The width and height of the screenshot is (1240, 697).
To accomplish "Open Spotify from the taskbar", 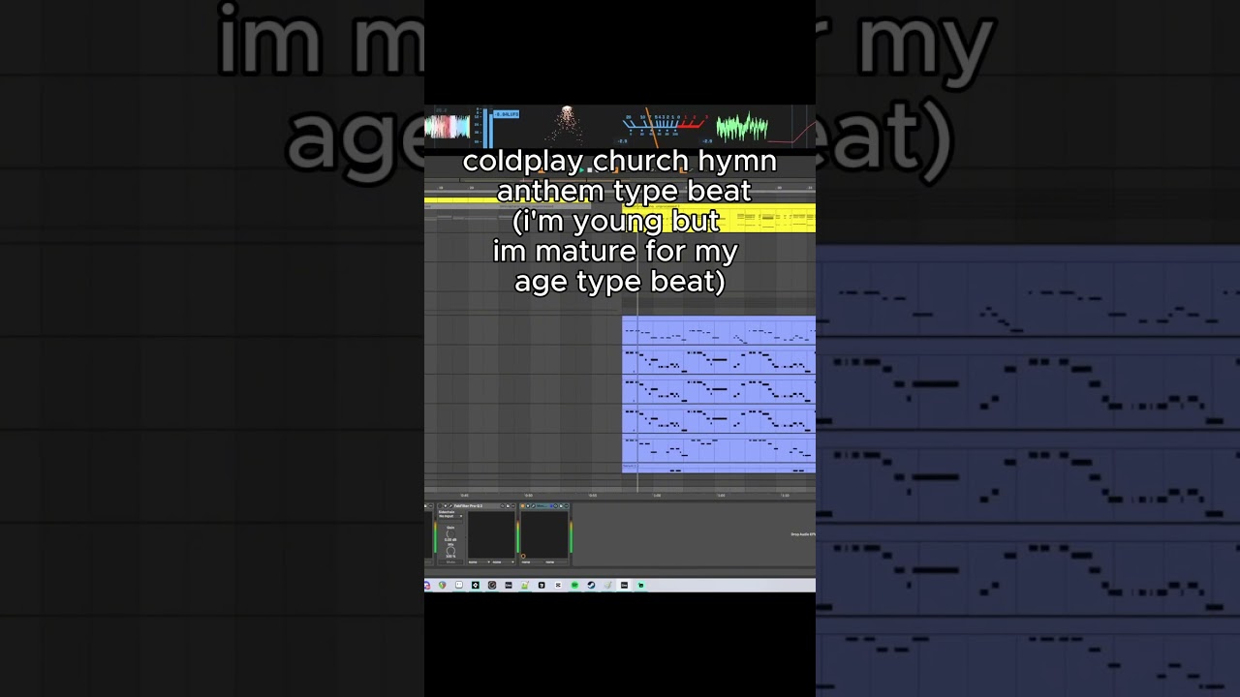I will pos(574,585).
